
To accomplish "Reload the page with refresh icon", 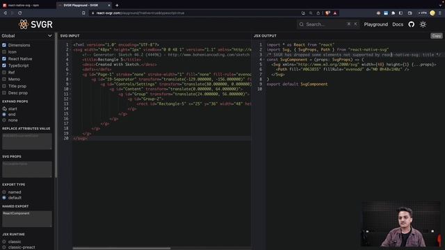I will tap(20, 13).
